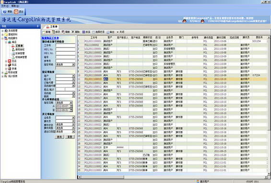Select 统计报表 node in navigation tree
Screen dimensions: 271x183
click(x=11, y=76)
